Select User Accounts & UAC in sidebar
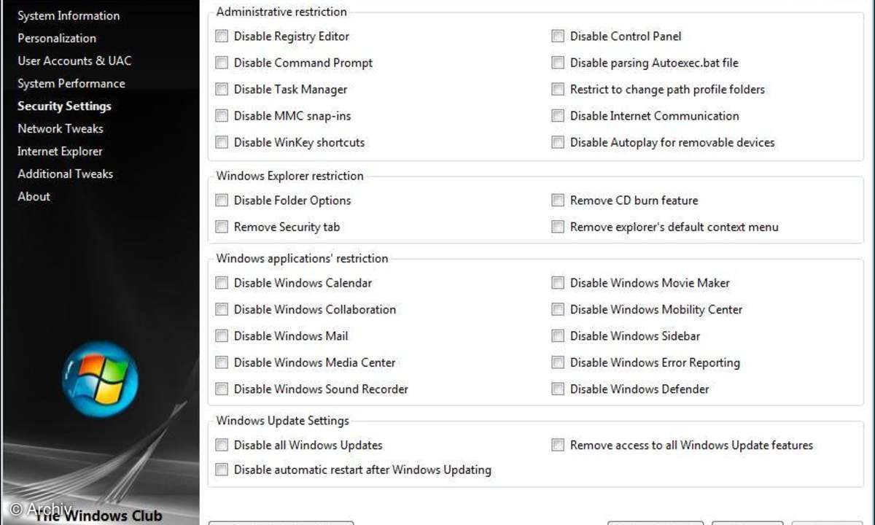This screenshot has height=525, width=875. click(x=74, y=61)
